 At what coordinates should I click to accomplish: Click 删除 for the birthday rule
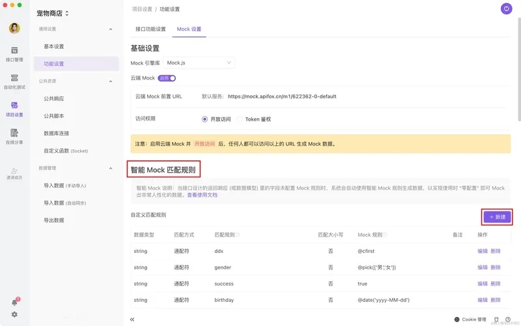(x=496, y=300)
